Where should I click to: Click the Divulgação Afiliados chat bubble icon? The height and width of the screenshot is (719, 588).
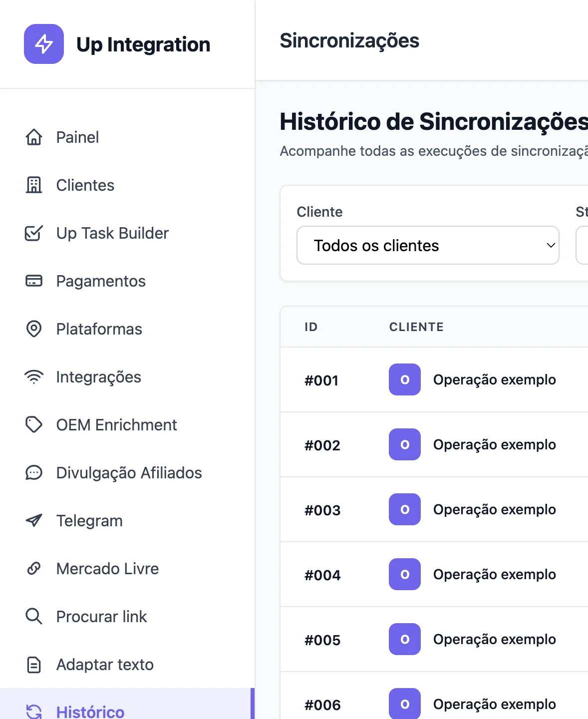34,472
